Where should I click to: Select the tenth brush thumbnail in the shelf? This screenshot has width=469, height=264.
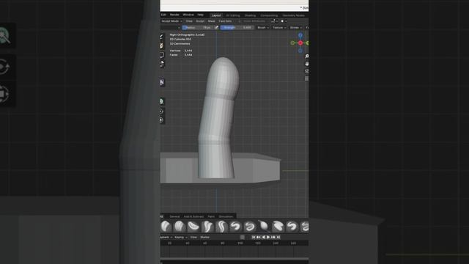[292, 227]
